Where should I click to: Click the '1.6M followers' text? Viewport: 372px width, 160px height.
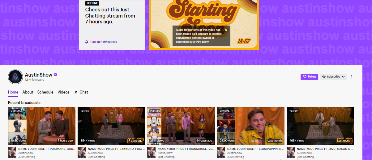click(x=35, y=80)
